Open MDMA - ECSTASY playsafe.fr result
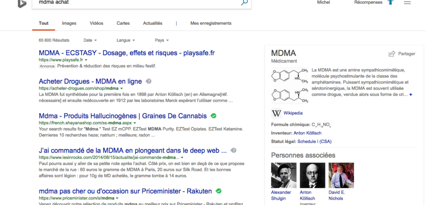This screenshot has height=205, width=426. (x=127, y=53)
